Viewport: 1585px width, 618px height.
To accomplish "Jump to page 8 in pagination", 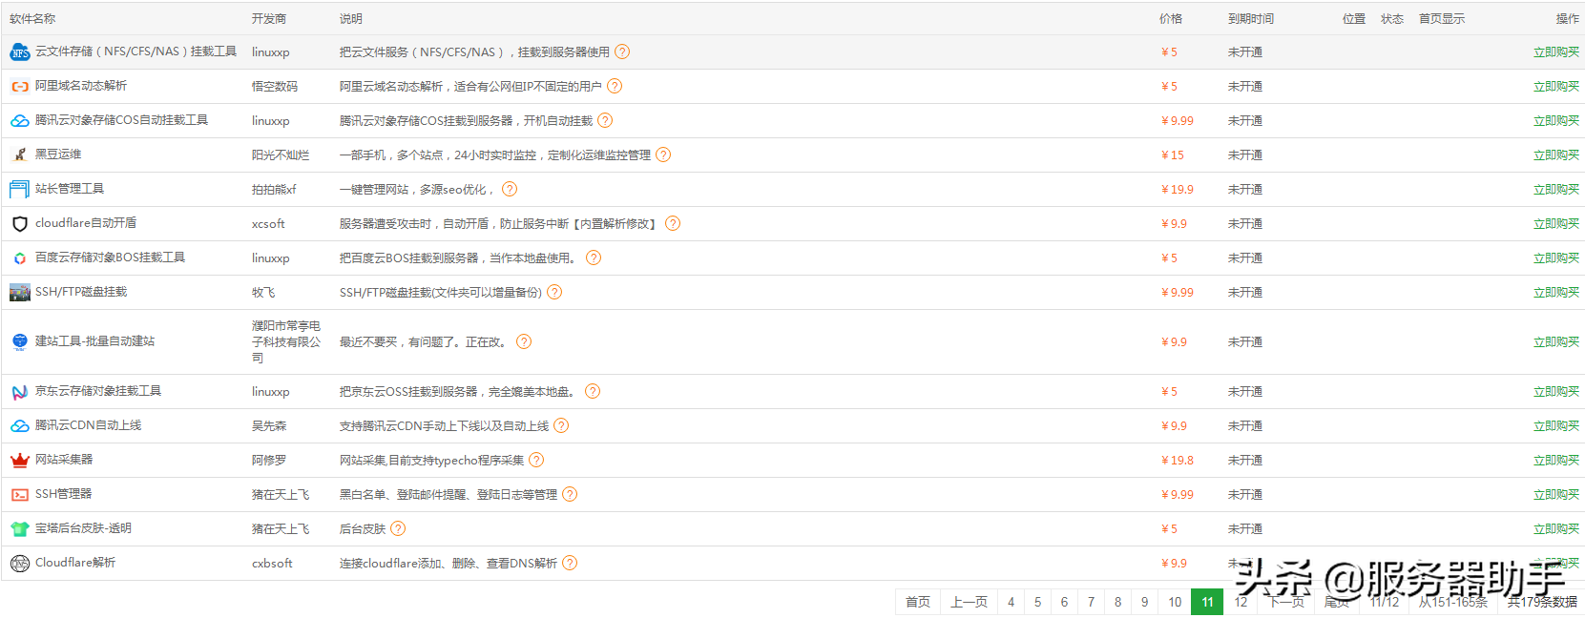I will (x=1118, y=602).
